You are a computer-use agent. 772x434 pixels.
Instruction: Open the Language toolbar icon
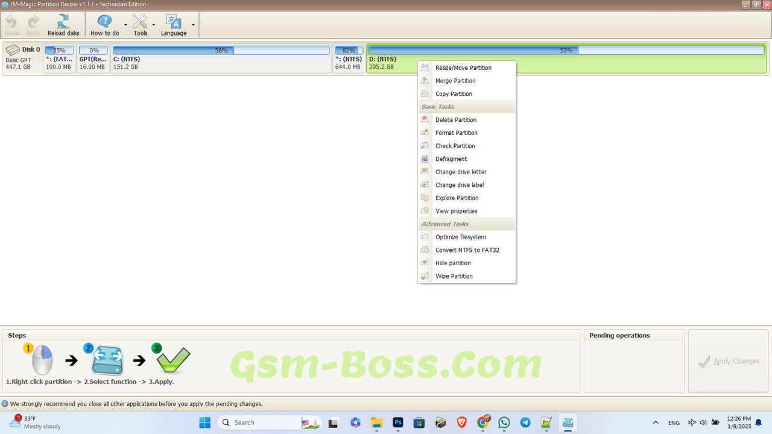coord(174,22)
